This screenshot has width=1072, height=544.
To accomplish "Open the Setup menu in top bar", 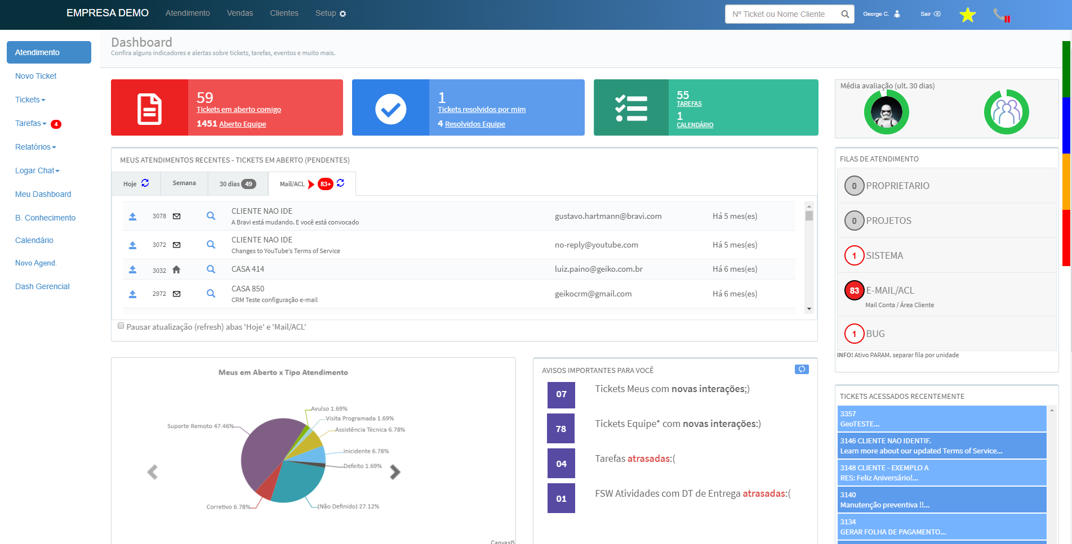I will [331, 13].
